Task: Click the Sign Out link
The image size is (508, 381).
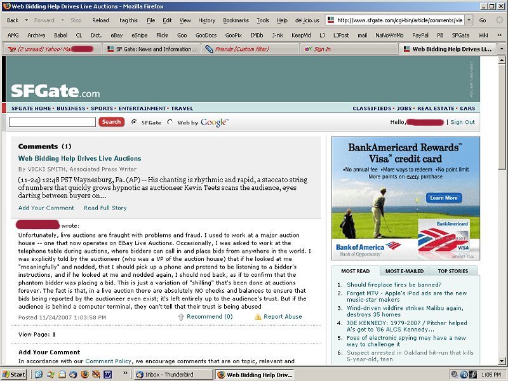Action: pyautogui.click(x=462, y=122)
